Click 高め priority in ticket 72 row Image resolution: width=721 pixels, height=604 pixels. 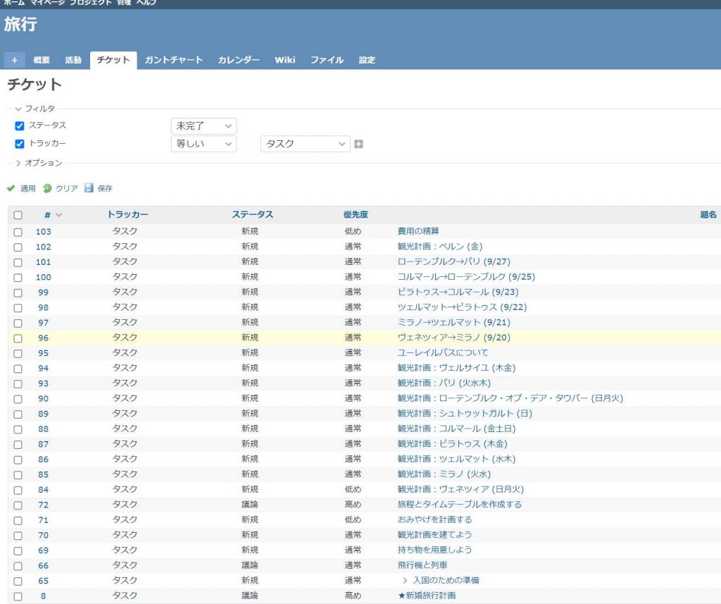click(353, 505)
